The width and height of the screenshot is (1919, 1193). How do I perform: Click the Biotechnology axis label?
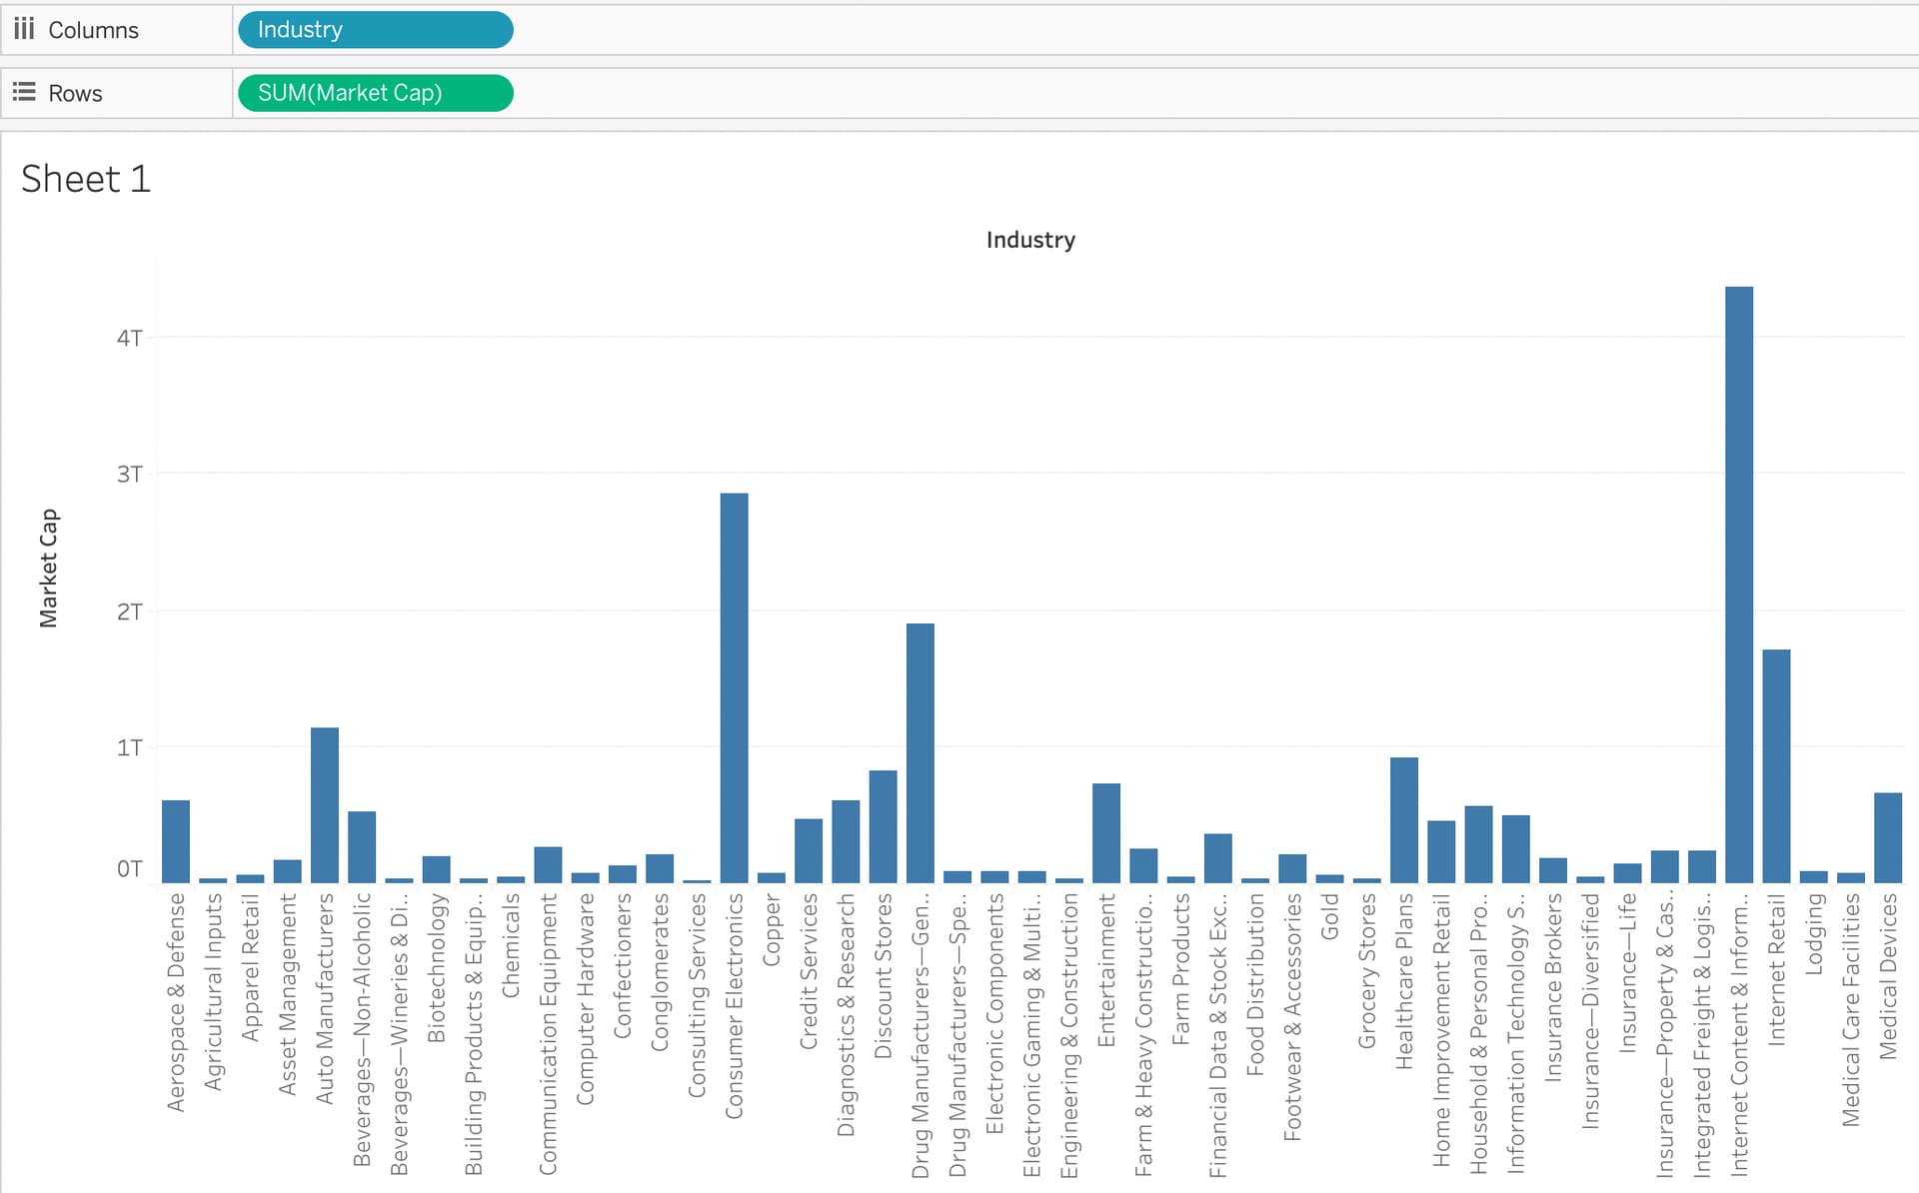(437, 968)
